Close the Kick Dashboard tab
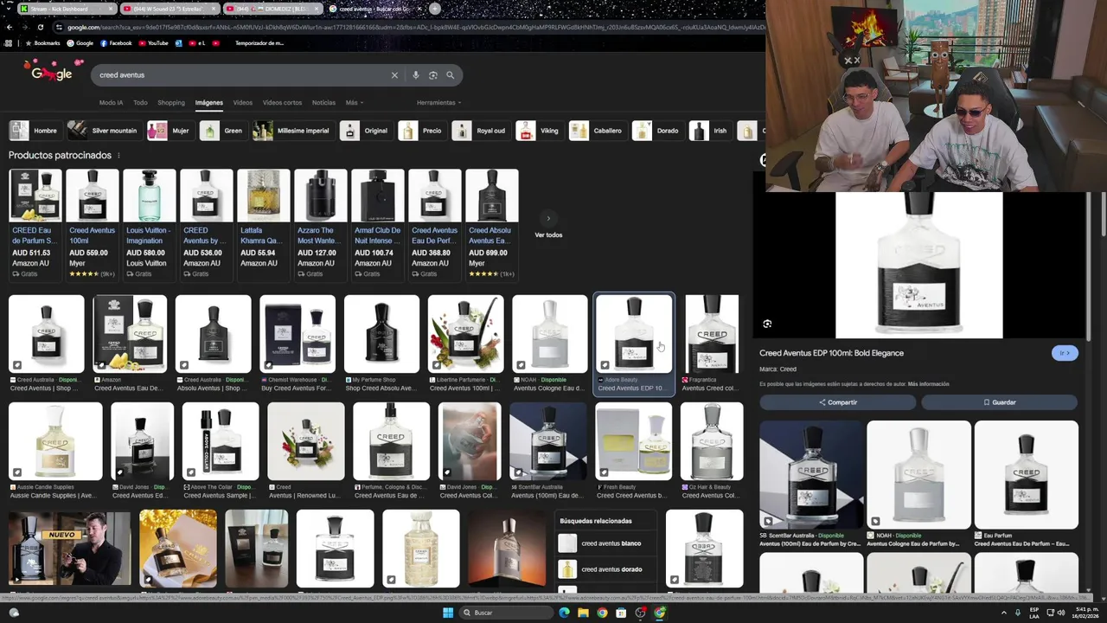This screenshot has height=623, width=1107. pyautogui.click(x=112, y=9)
